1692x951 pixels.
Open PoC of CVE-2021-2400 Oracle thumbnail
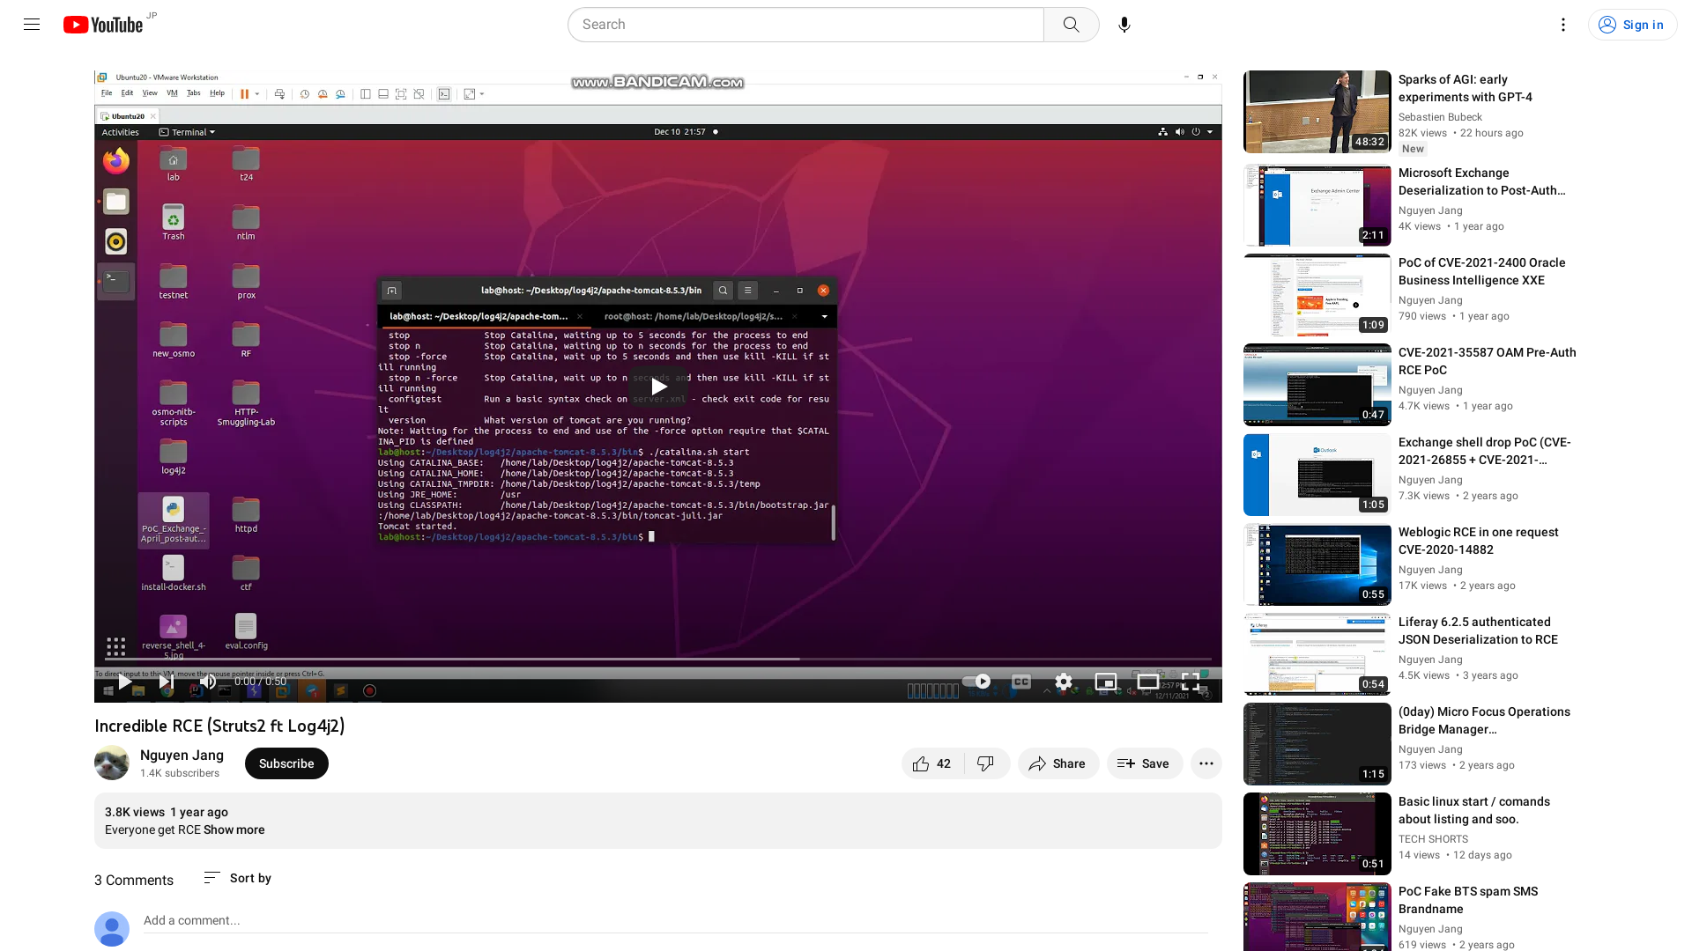tap(1317, 295)
